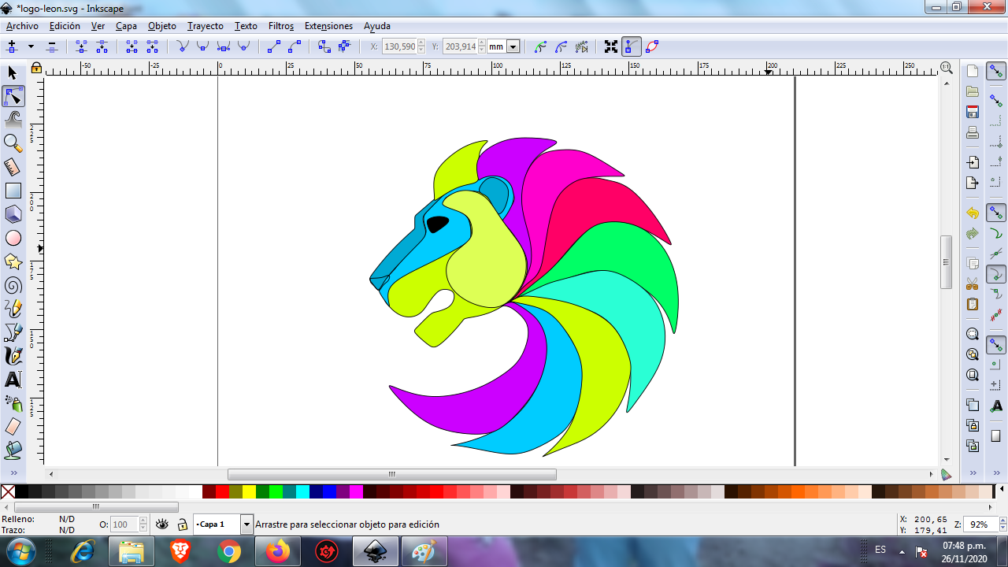The height and width of the screenshot is (567, 1008).
Task: Select the Measure ruler tool
Action: [13, 167]
